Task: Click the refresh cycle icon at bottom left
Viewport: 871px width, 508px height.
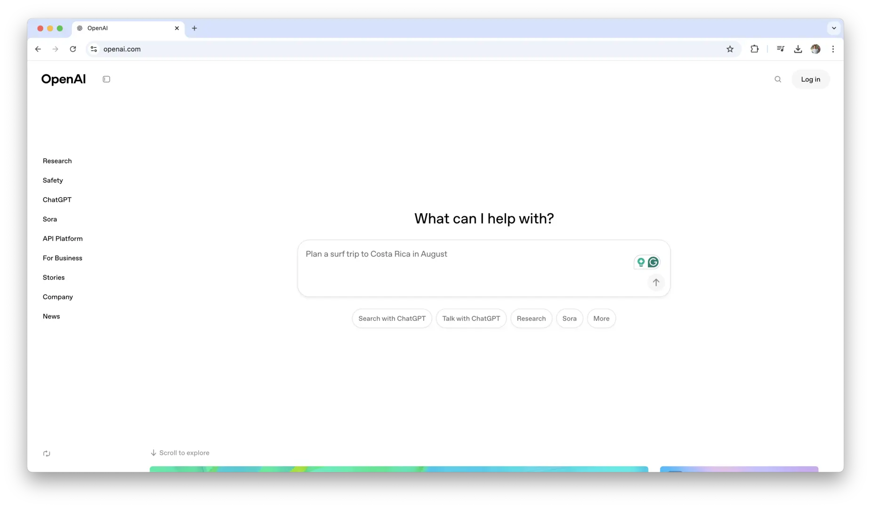Action: [x=47, y=453]
